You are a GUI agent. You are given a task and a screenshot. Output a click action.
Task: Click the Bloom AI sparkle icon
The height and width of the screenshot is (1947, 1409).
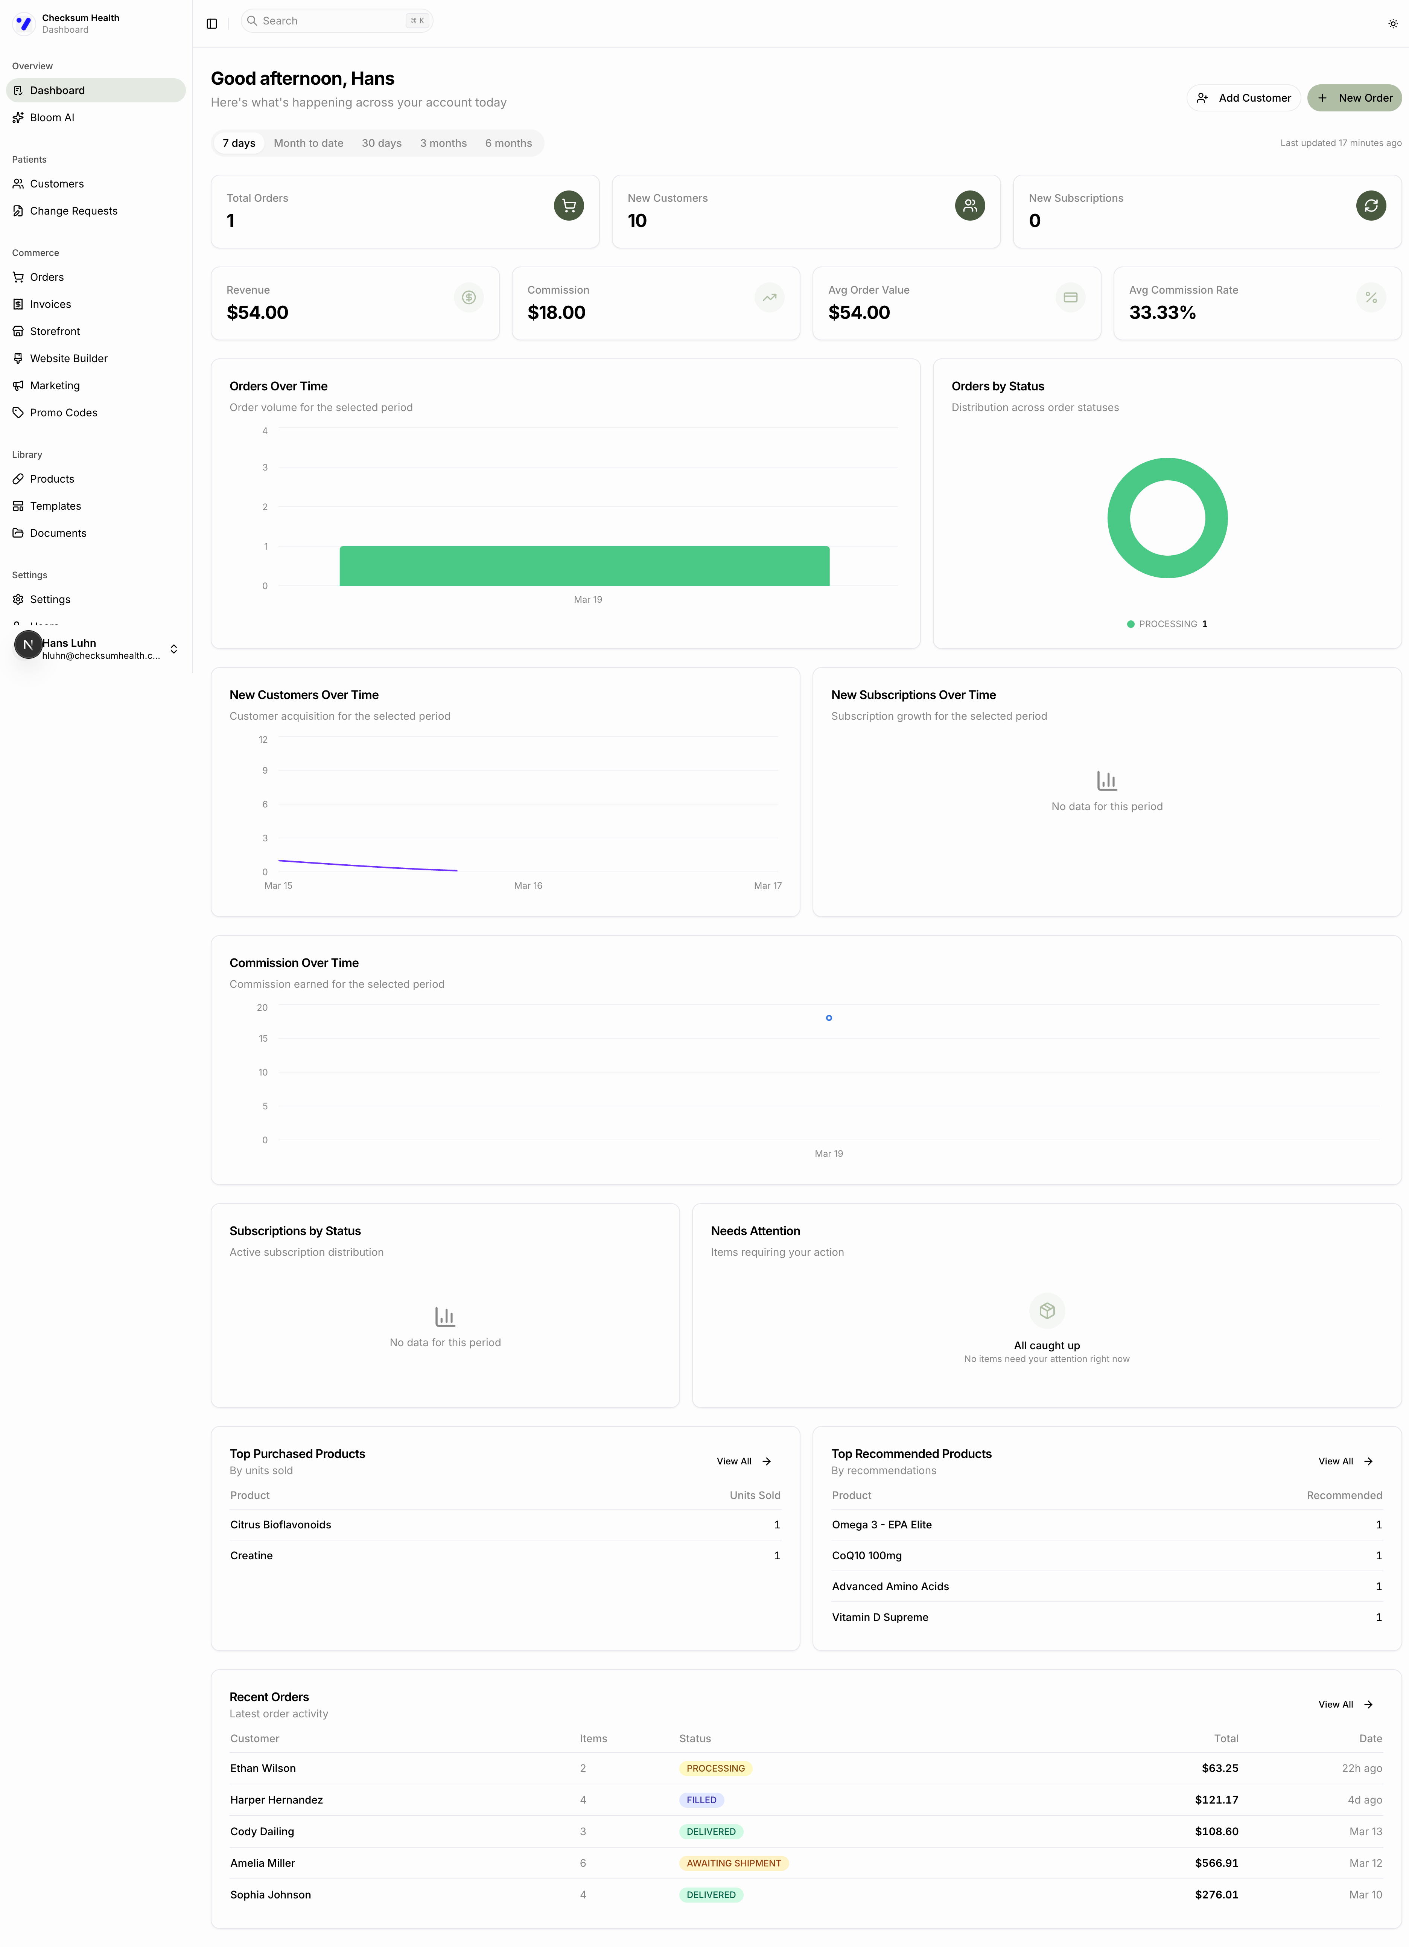click(18, 117)
